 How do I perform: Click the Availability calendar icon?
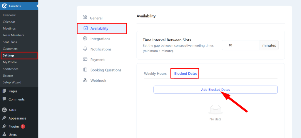click(x=86, y=28)
